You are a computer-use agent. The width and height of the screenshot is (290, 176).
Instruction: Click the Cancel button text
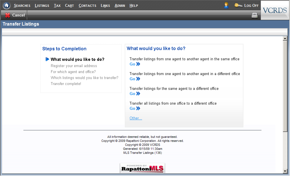pyautogui.click(x=19, y=15)
